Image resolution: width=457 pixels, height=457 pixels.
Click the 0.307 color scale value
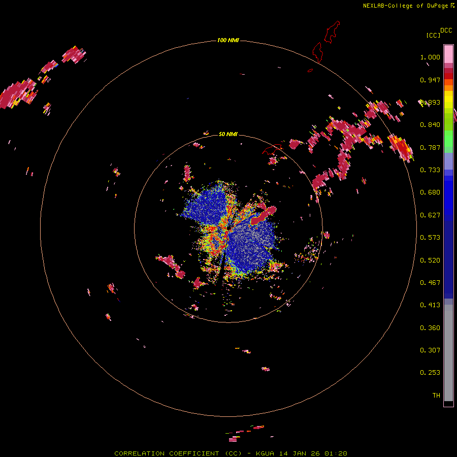[x=430, y=350]
